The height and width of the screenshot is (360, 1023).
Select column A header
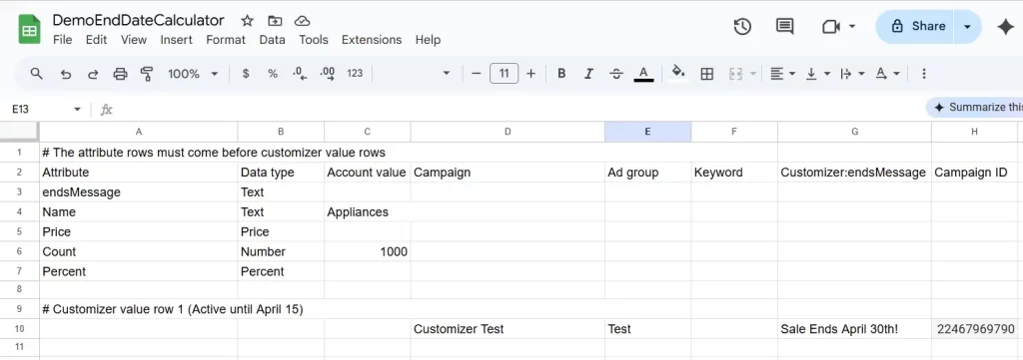point(138,132)
